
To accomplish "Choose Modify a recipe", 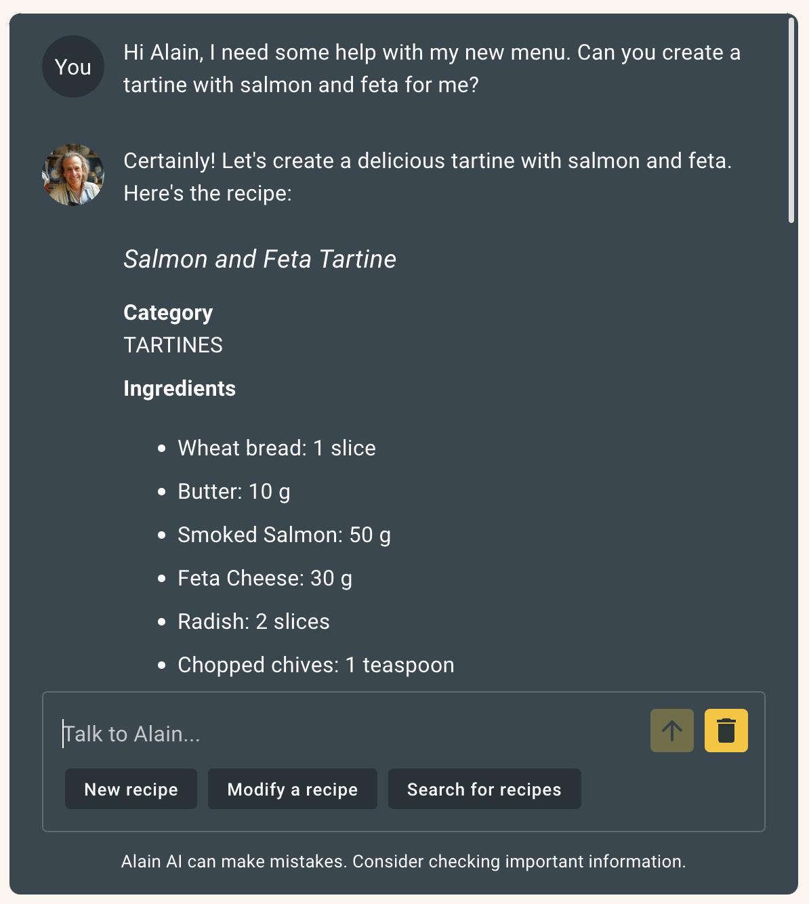I will pos(292,789).
